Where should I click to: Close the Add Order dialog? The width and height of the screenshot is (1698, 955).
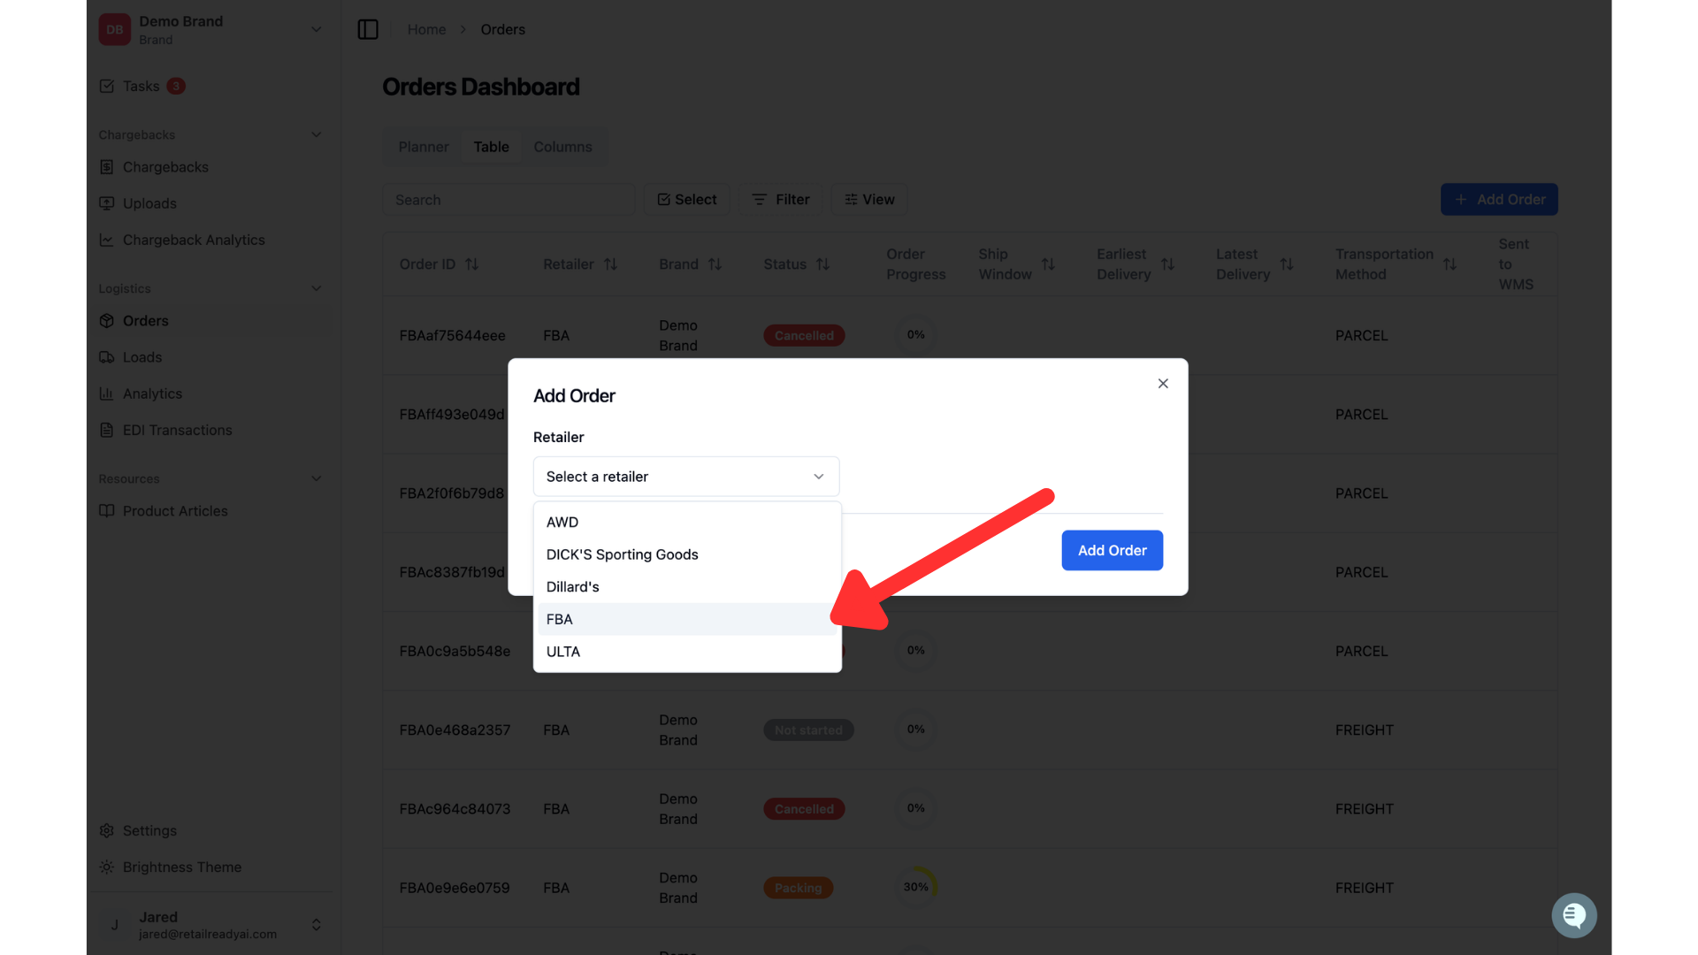pos(1163,383)
